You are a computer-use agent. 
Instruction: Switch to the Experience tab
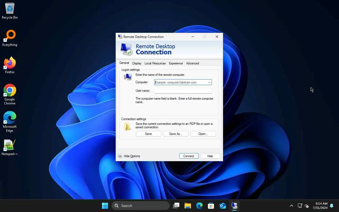(176, 63)
